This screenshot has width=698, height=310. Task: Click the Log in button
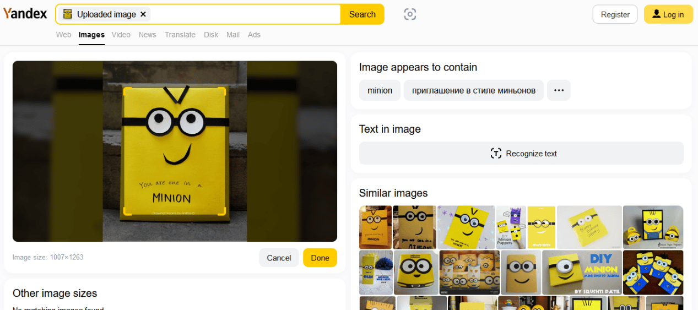(x=668, y=14)
